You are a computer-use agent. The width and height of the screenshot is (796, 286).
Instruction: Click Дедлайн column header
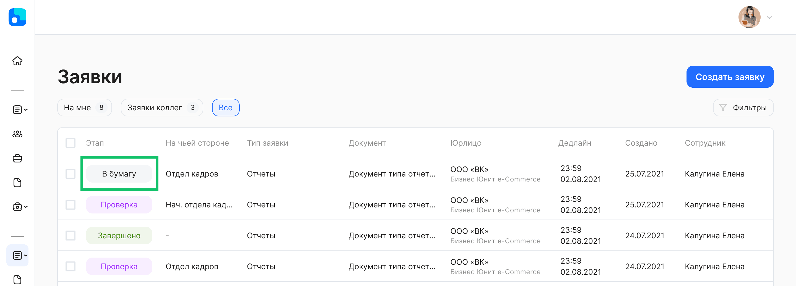tap(575, 143)
